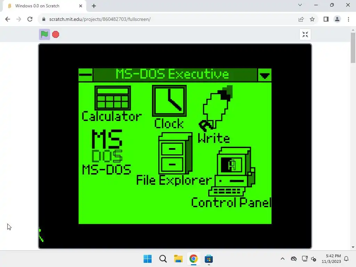Open the Windows Start menu
The height and width of the screenshot is (267, 356).
pyautogui.click(x=147, y=259)
